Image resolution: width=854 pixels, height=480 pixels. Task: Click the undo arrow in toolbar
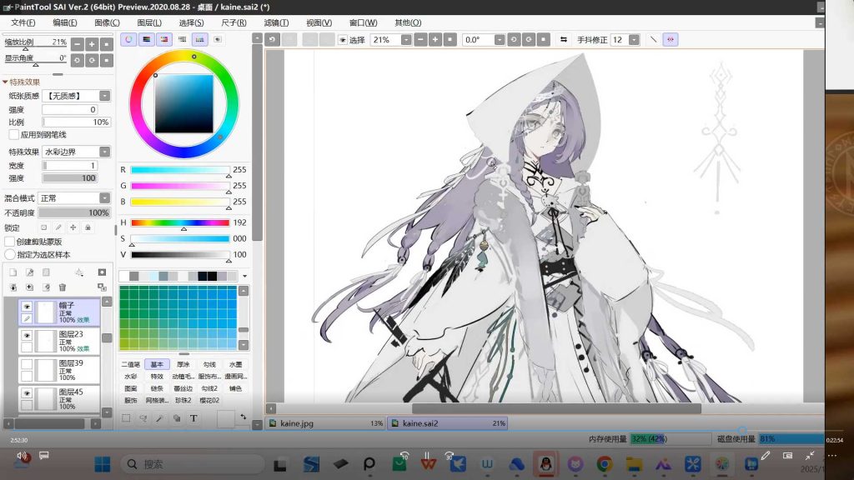click(x=273, y=39)
